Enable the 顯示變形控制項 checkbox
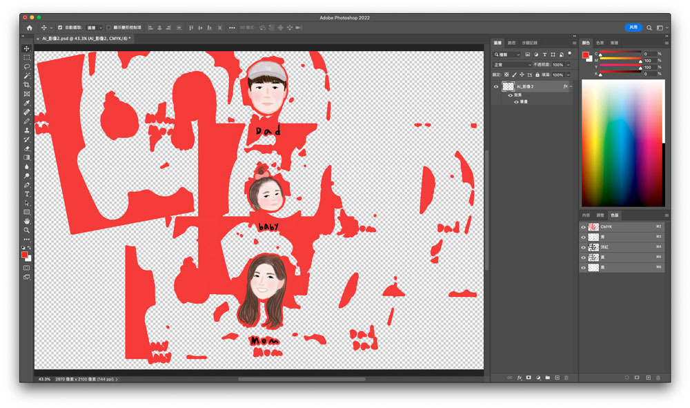Viewport: 690px width, 408px height. click(108, 28)
